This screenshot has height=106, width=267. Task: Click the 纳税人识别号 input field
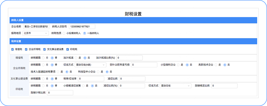82,26
